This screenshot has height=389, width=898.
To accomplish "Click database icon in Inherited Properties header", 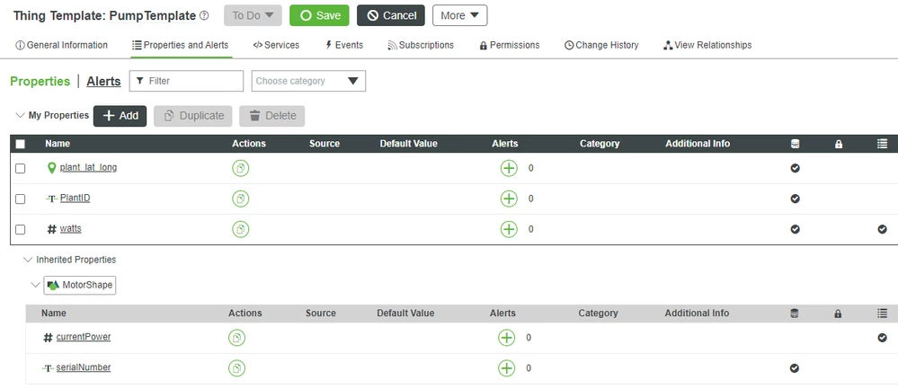I will coord(795,314).
